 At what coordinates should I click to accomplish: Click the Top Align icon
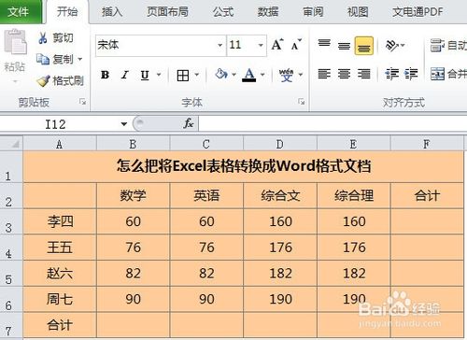(x=324, y=44)
